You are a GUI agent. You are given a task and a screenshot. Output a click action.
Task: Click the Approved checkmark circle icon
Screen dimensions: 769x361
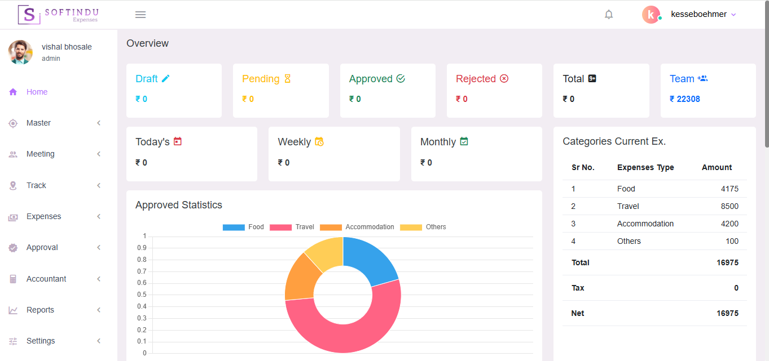[401, 79]
